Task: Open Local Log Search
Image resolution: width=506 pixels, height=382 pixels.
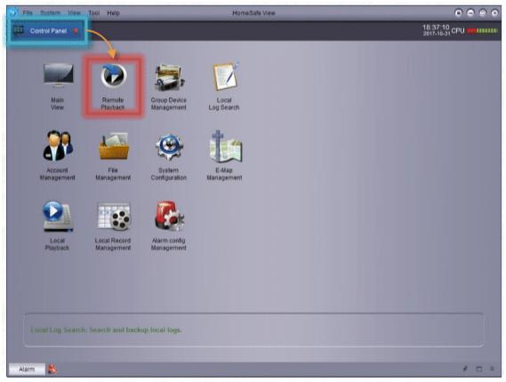Action: click(x=225, y=76)
